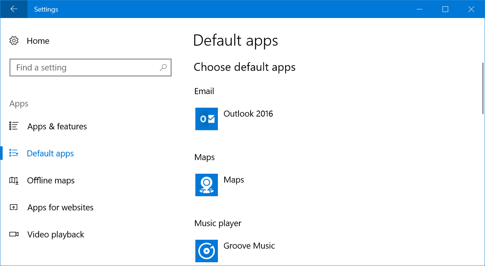Click the Home text label in sidebar
The image size is (485, 266).
(x=38, y=41)
